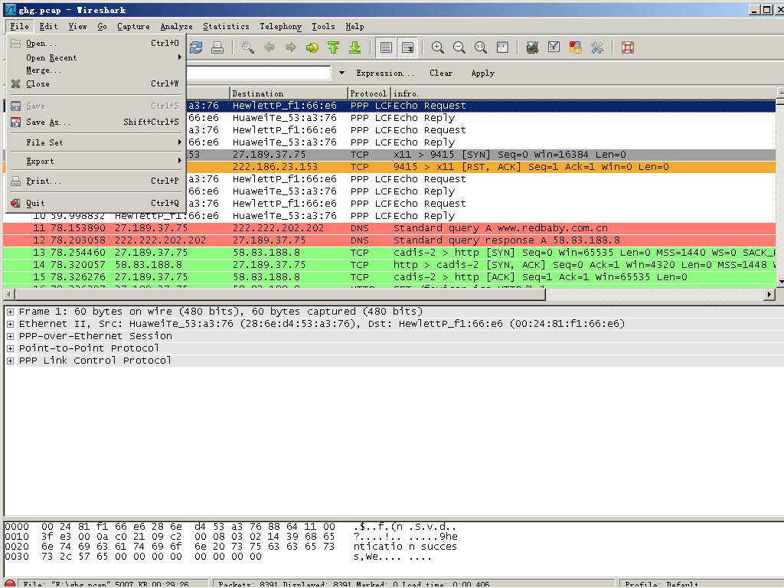This screenshot has height=588, width=784.
Task: Click the expert info red status icon
Action: pos(9,584)
